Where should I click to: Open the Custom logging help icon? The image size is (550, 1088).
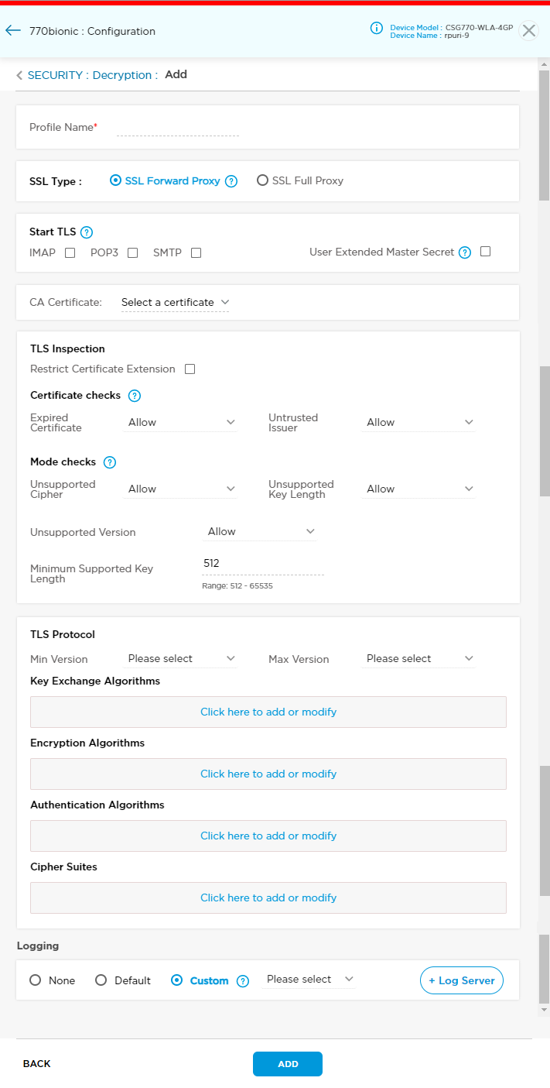(x=242, y=980)
